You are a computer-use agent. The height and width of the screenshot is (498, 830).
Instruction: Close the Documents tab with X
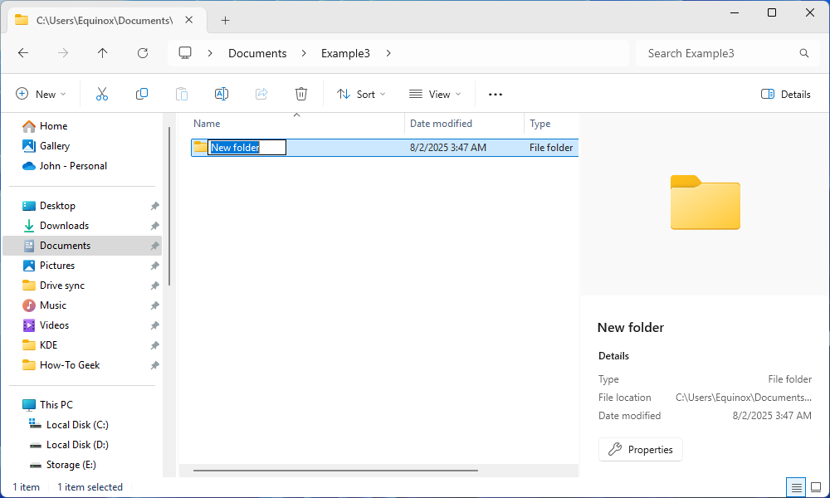tap(189, 20)
